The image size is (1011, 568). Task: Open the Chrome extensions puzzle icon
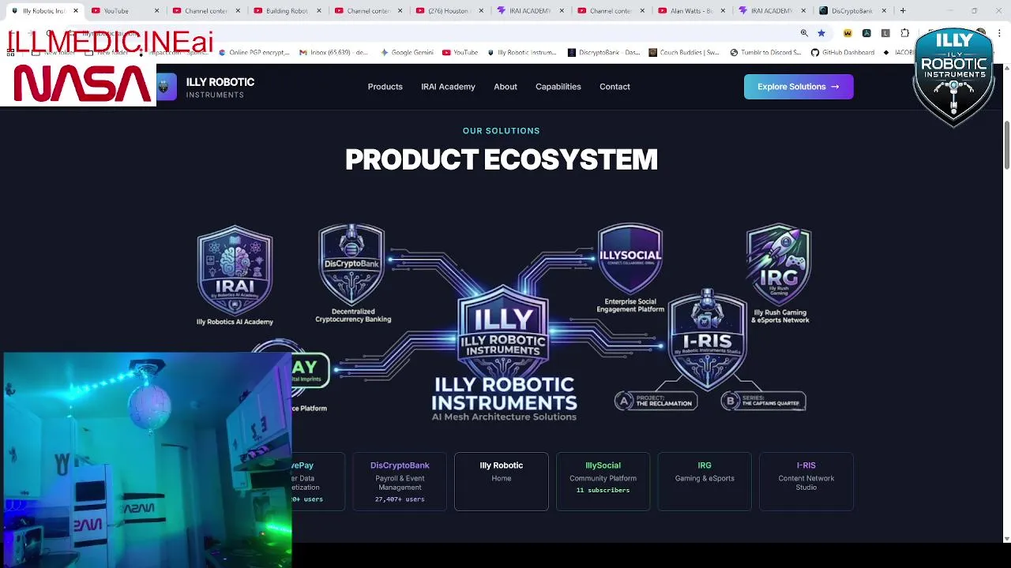(x=905, y=33)
